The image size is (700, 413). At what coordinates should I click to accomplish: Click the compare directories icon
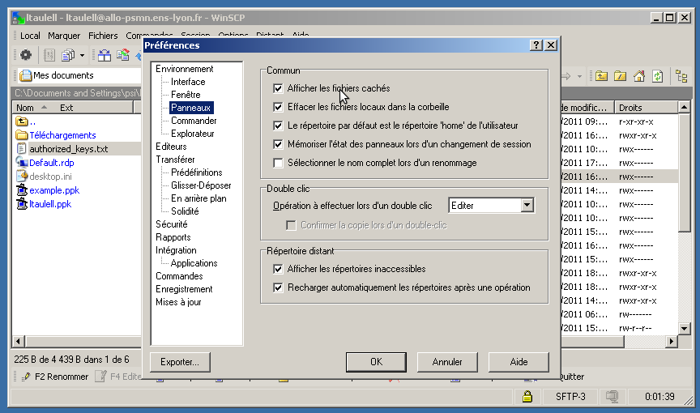tap(105, 55)
